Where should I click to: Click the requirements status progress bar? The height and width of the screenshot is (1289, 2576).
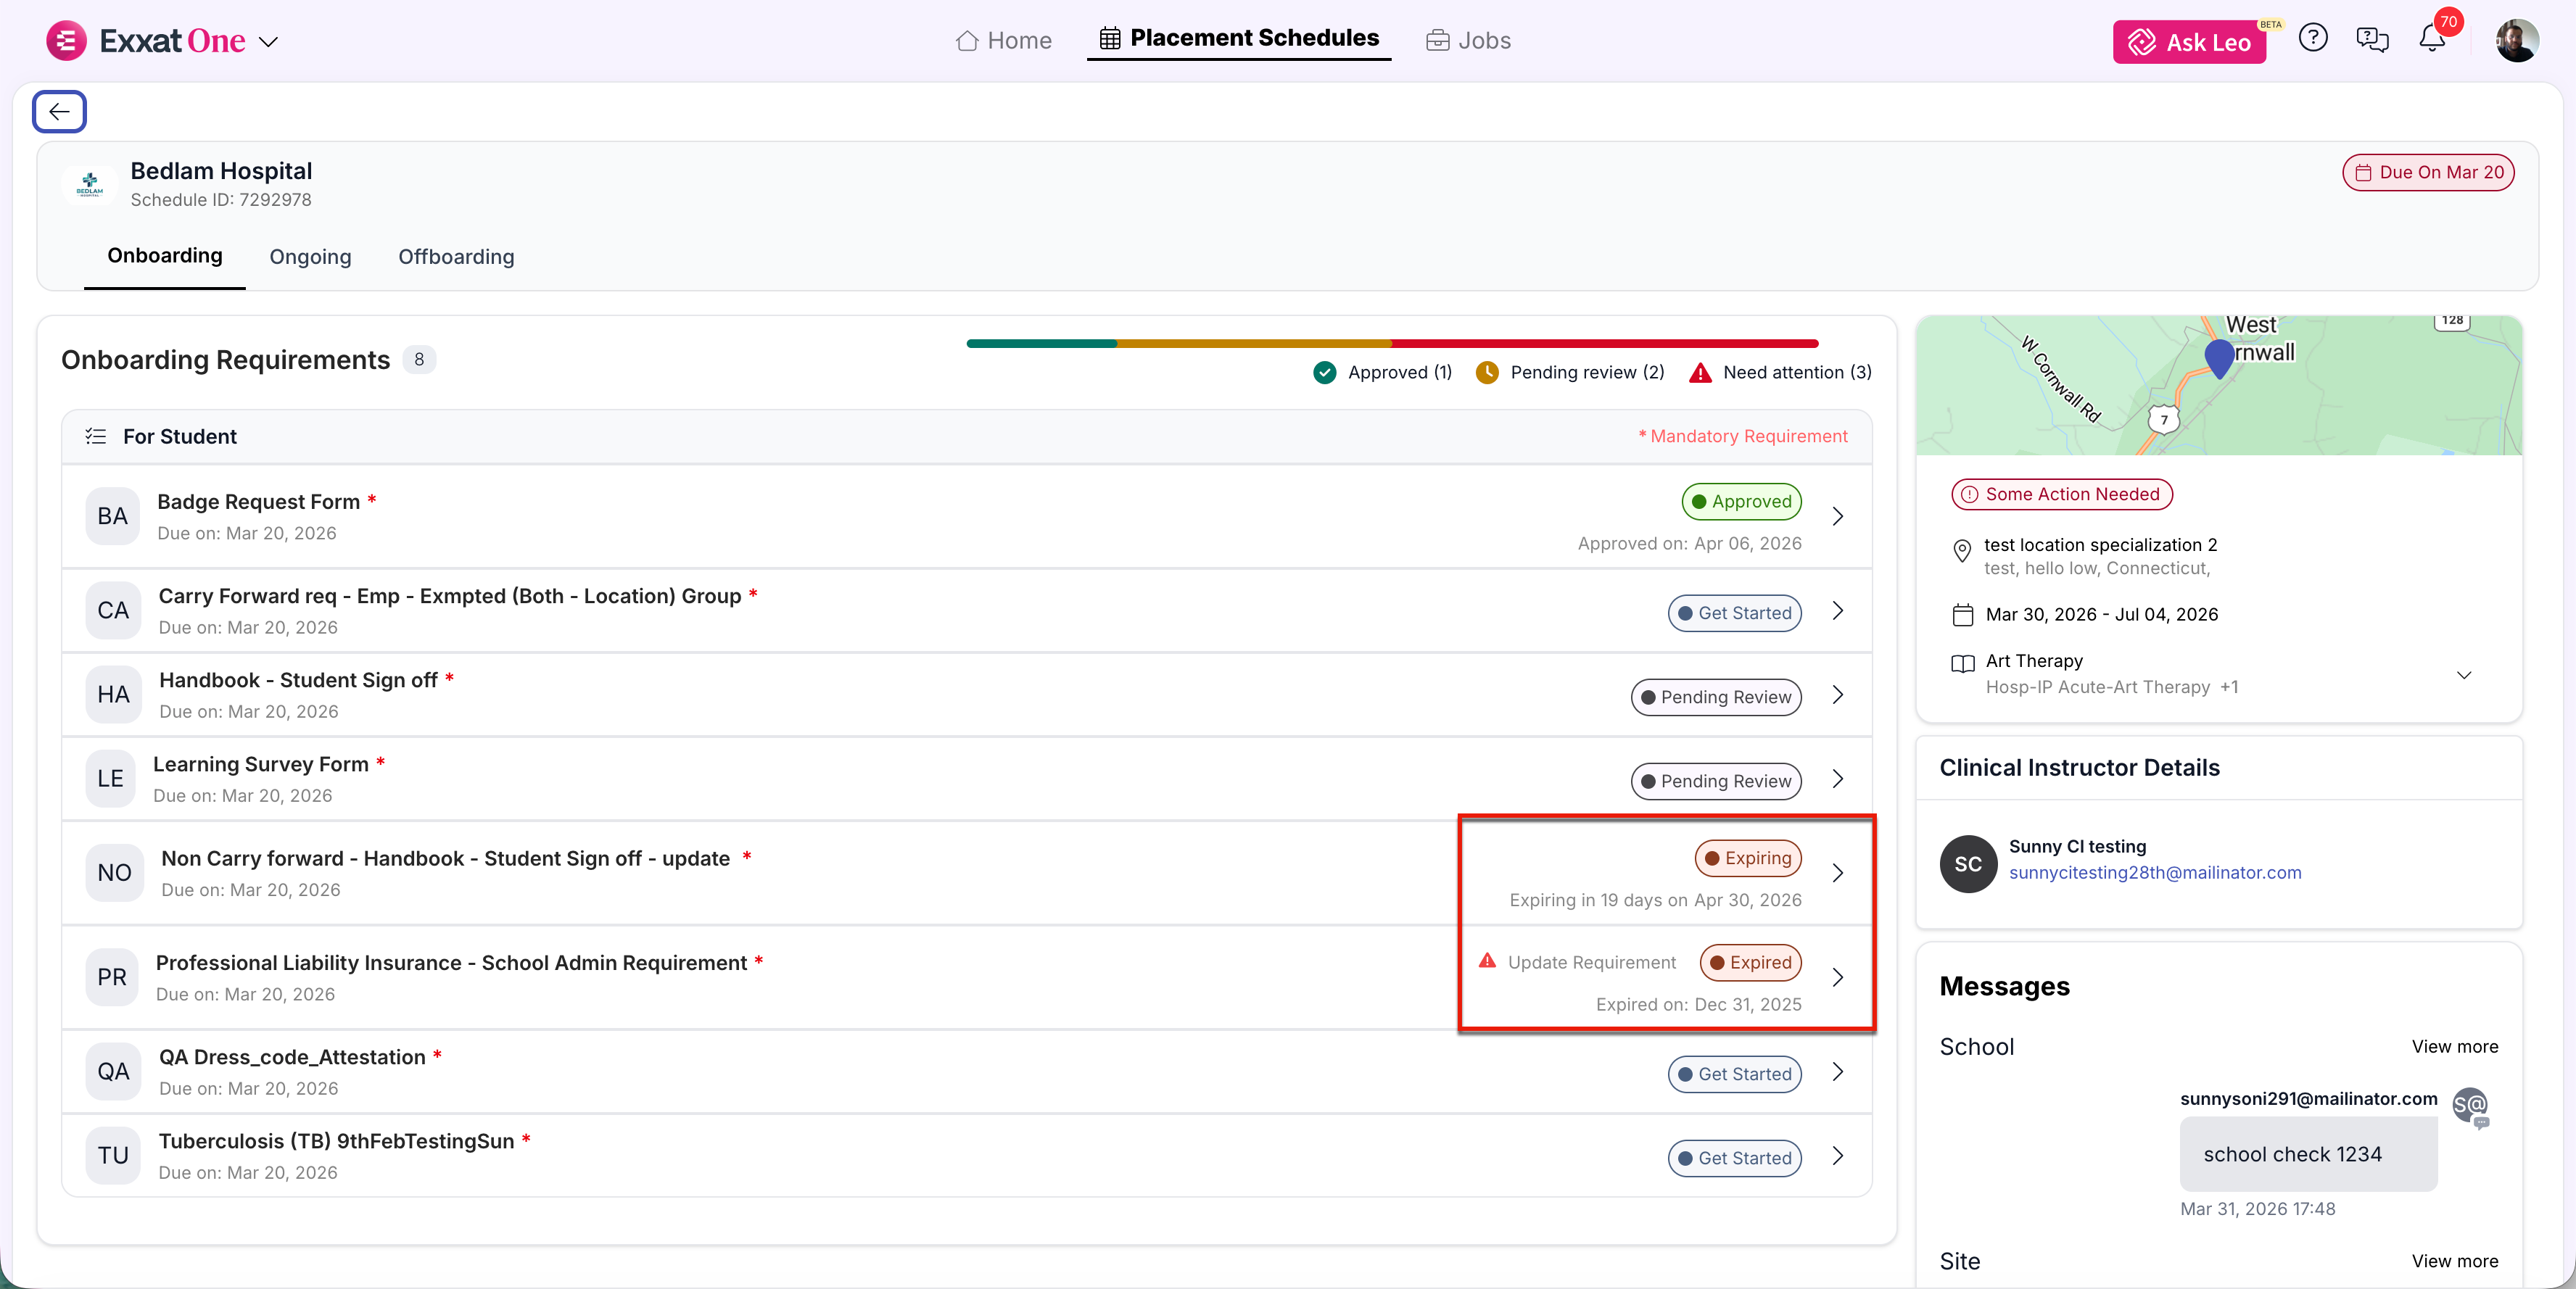point(1392,343)
